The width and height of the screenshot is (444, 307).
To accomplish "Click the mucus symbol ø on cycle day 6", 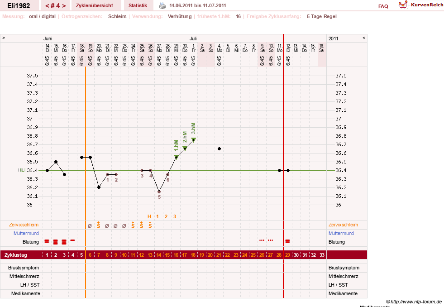I will pyautogui.click(x=90, y=225).
